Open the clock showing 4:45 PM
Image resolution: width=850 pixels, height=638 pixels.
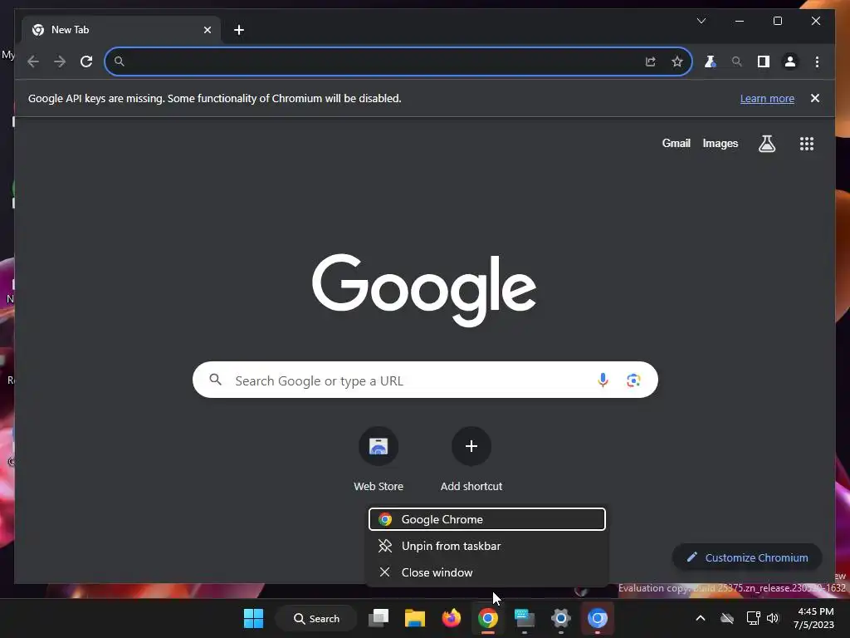[813, 618]
